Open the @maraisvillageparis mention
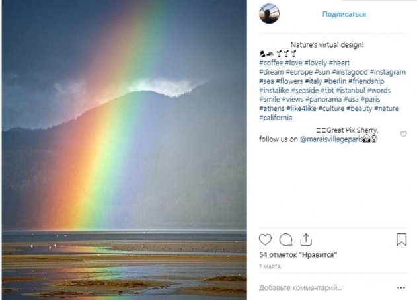The height and width of the screenshot is (300, 417). (x=331, y=139)
